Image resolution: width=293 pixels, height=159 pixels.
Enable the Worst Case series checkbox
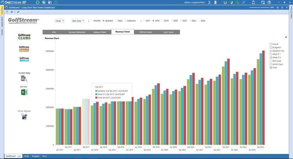tap(271, 64)
